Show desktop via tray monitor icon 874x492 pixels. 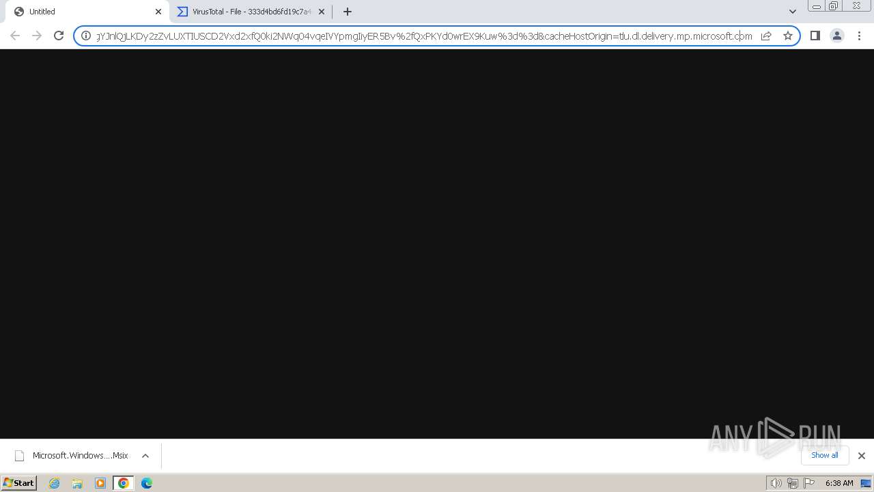point(866,483)
